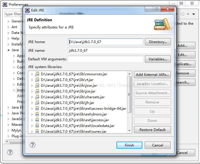Click the Edit JRE title bar Eclipse icon

[27, 10]
